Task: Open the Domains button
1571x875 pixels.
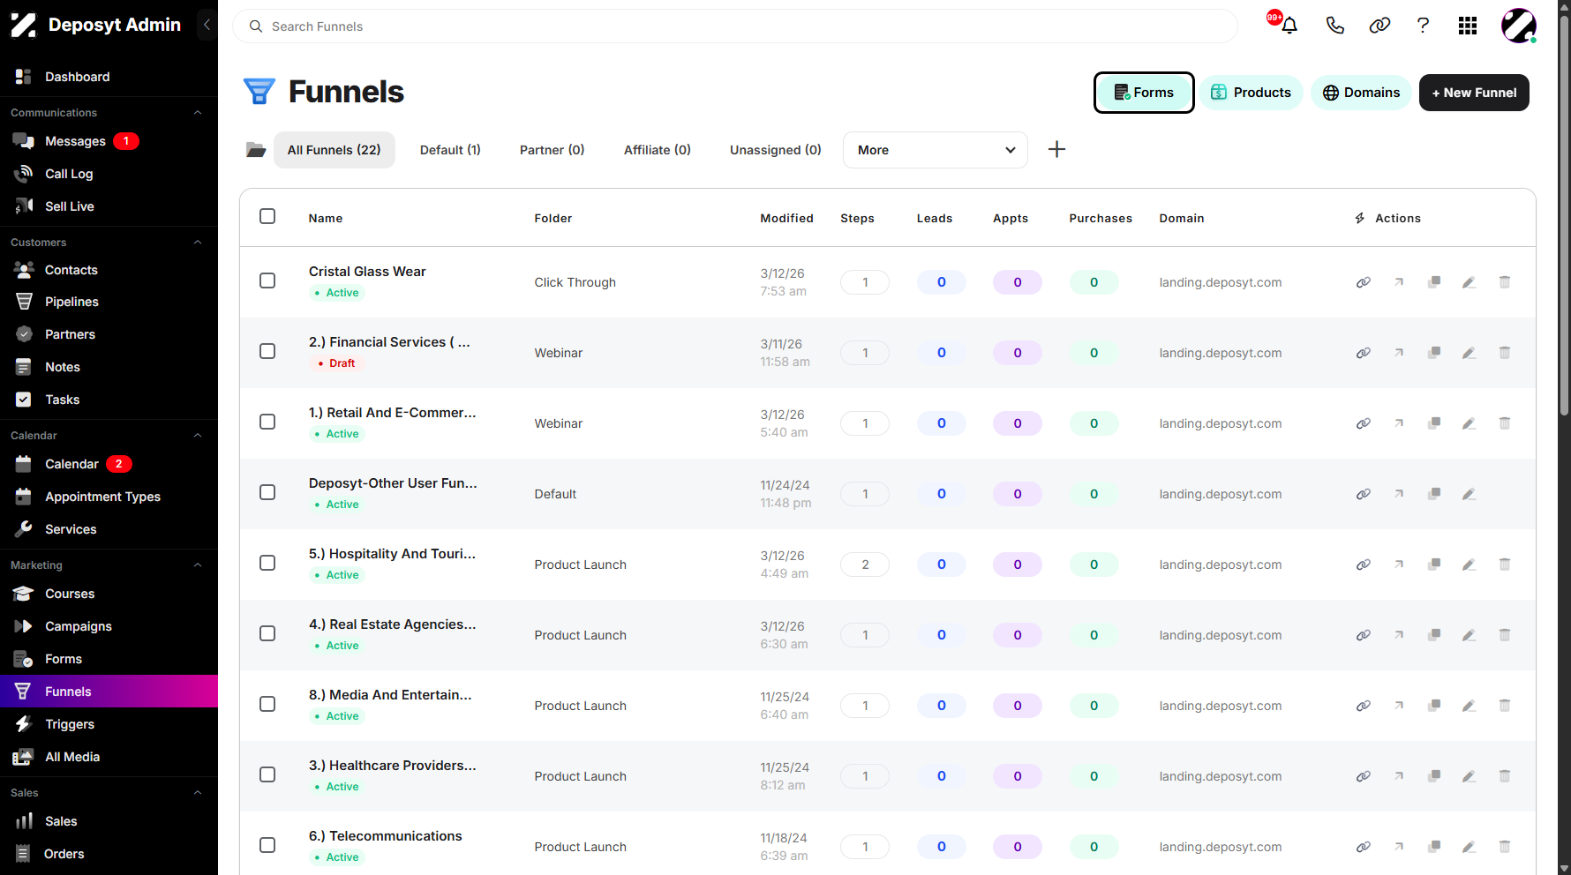Action: (1361, 93)
